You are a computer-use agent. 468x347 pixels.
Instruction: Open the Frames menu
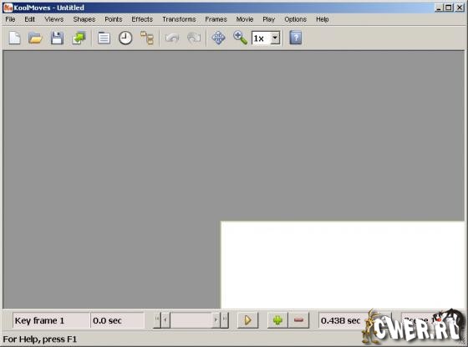click(216, 19)
